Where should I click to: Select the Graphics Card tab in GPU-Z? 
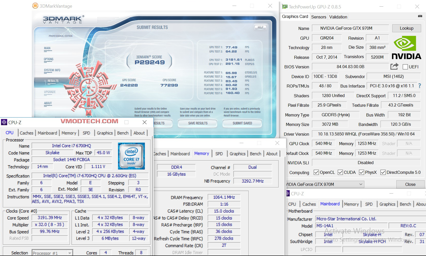pyautogui.click(x=295, y=17)
